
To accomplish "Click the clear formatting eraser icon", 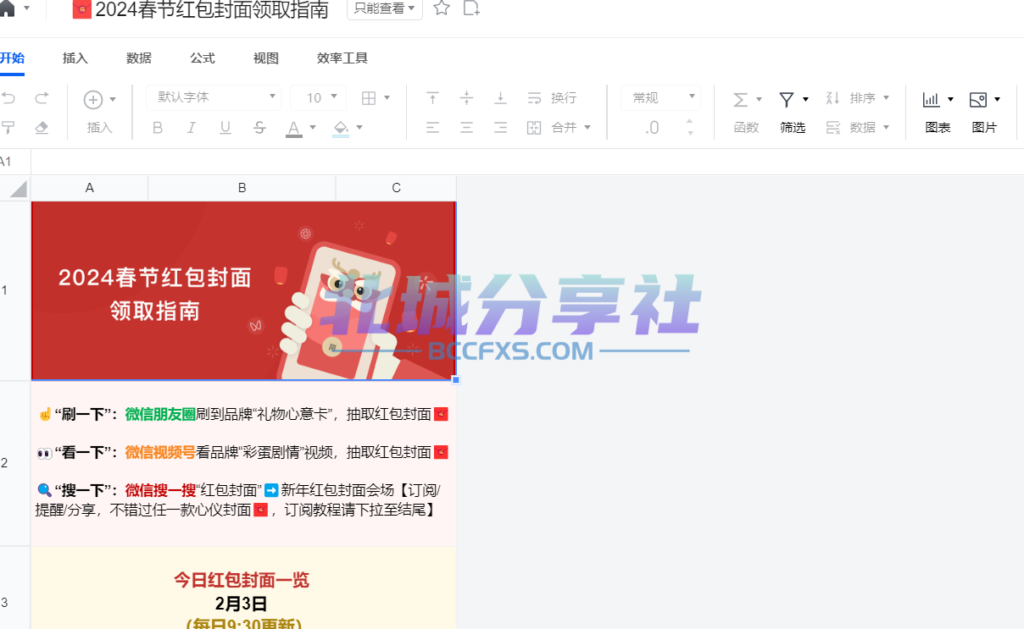I will coord(42,128).
